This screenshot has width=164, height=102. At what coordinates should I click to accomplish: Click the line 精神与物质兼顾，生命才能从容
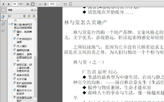(119, 87)
